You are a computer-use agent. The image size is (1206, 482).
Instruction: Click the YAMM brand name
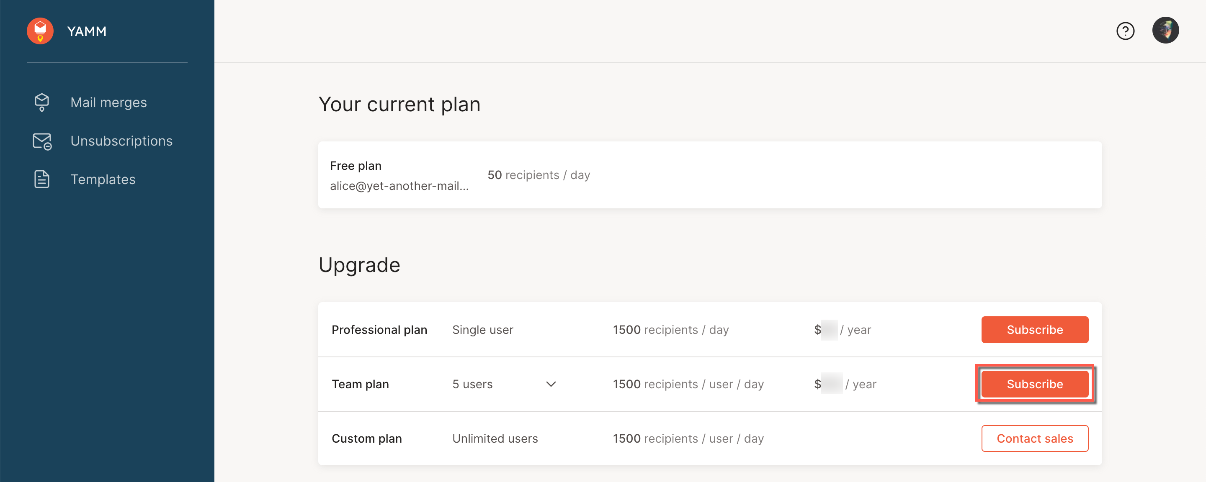87,31
